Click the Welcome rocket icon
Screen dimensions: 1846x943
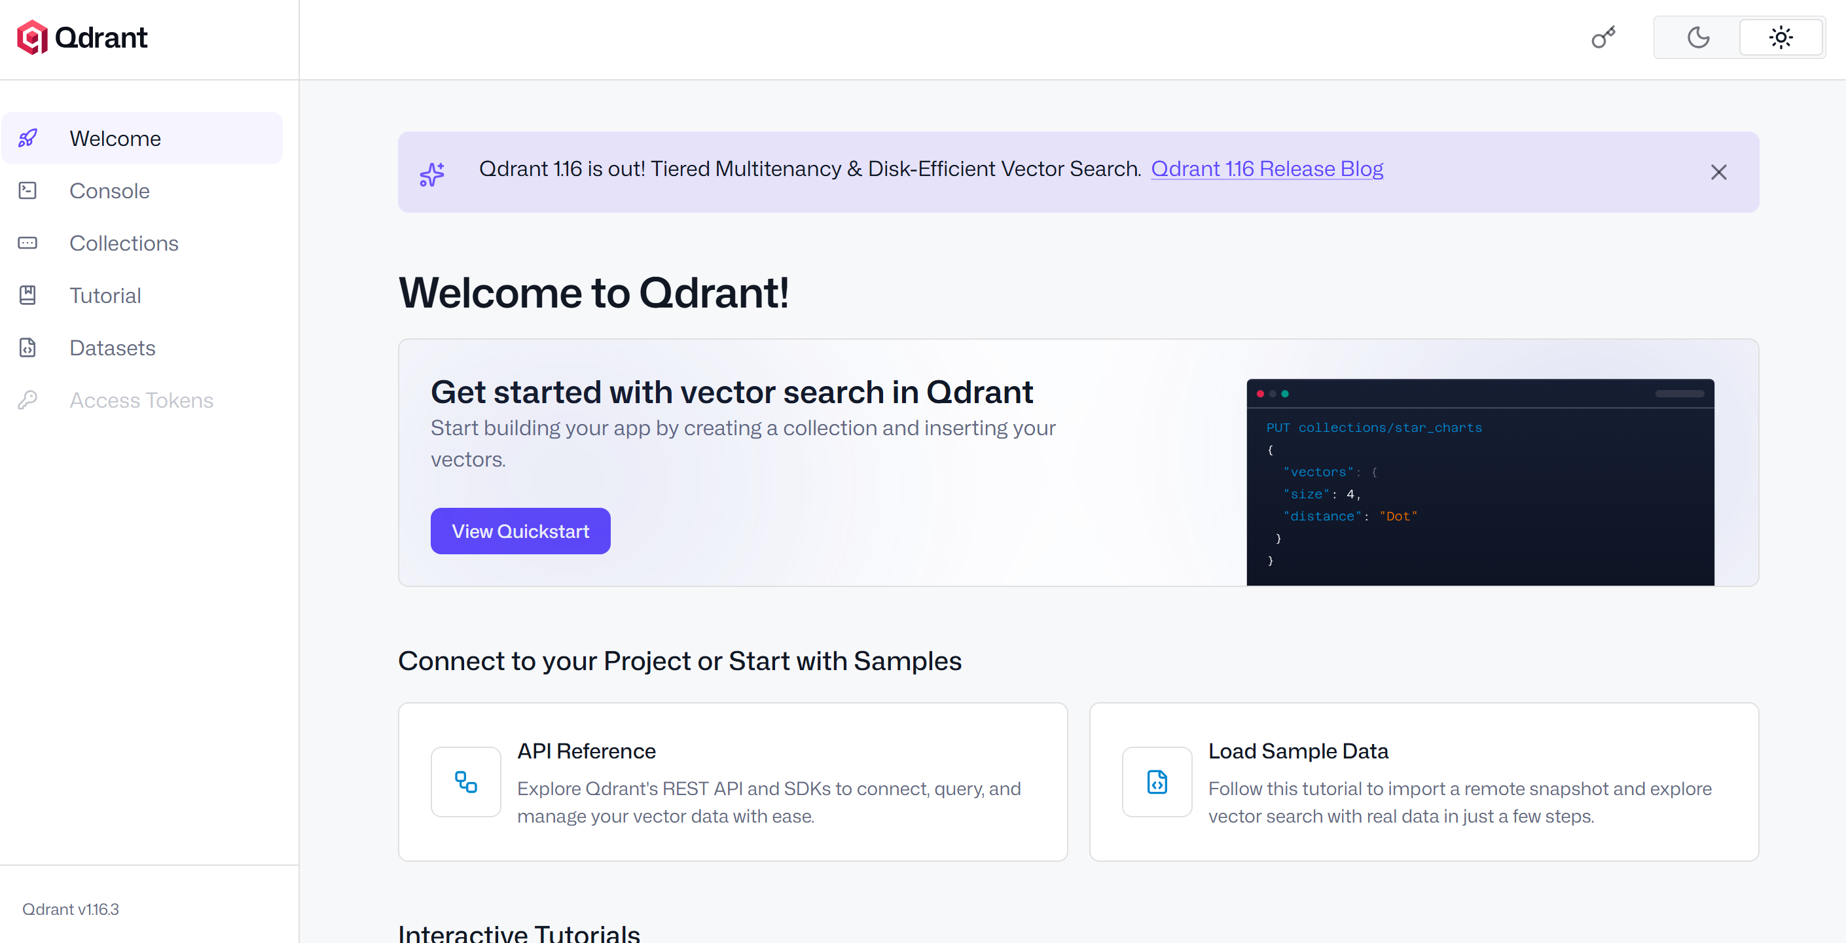pyautogui.click(x=27, y=138)
